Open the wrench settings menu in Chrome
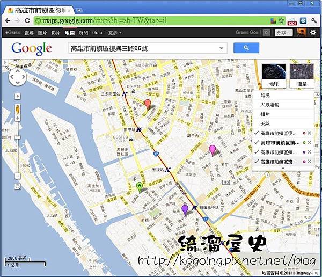This screenshot has height=277, width=322. click(x=314, y=20)
